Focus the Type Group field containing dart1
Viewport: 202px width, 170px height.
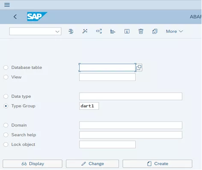pyautogui.click(x=89, y=106)
